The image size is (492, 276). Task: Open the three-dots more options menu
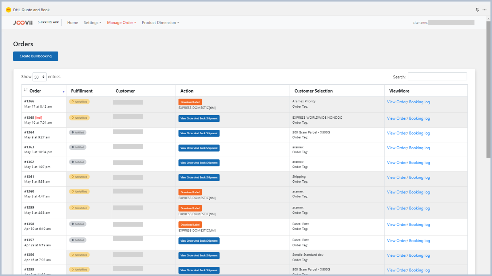[485, 10]
